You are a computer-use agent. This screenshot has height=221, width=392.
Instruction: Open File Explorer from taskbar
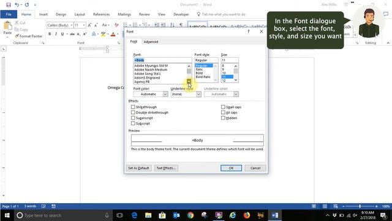[x=148, y=215]
